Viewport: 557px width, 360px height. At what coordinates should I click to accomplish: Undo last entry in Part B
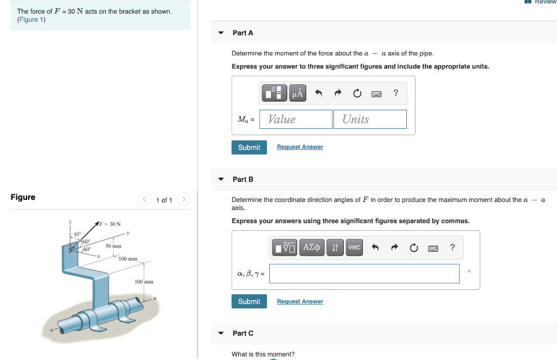[x=375, y=247]
